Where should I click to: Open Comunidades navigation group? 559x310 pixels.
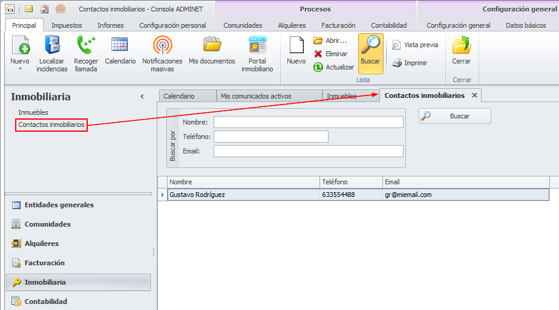[79, 224]
